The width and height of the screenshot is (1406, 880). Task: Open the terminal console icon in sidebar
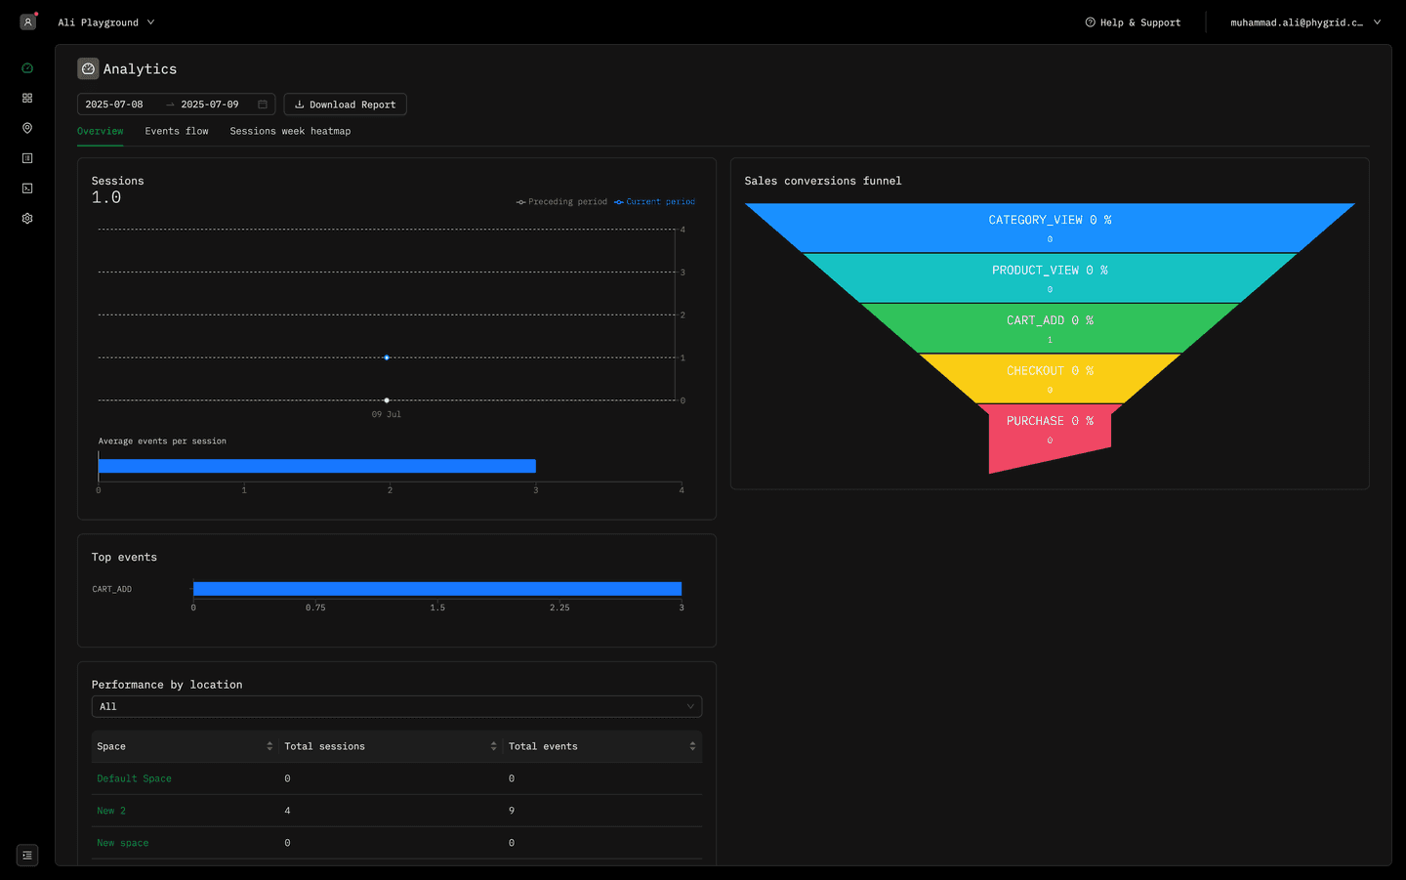click(26, 188)
